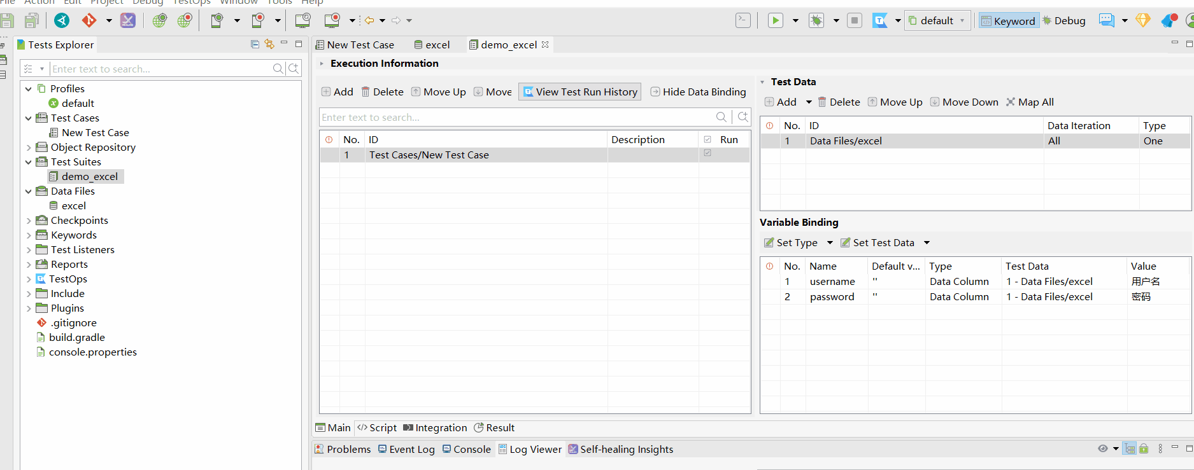Screen dimensions: 1194x470
Task: Expand the Object Repository folder
Action: [29, 148]
